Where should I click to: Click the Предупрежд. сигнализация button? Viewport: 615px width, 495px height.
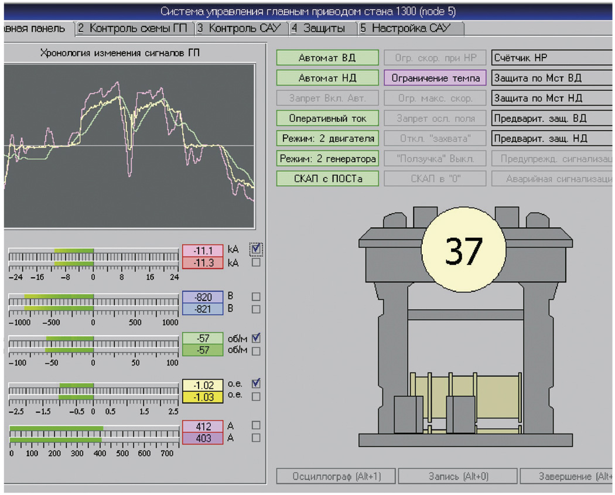point(552,159)
